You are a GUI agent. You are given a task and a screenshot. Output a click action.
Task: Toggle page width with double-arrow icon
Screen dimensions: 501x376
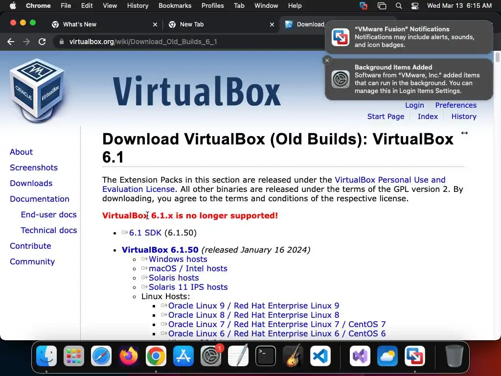pos(464,133)
